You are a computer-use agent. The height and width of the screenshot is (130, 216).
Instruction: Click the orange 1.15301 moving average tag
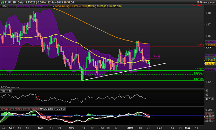click(x=210, y=45)
